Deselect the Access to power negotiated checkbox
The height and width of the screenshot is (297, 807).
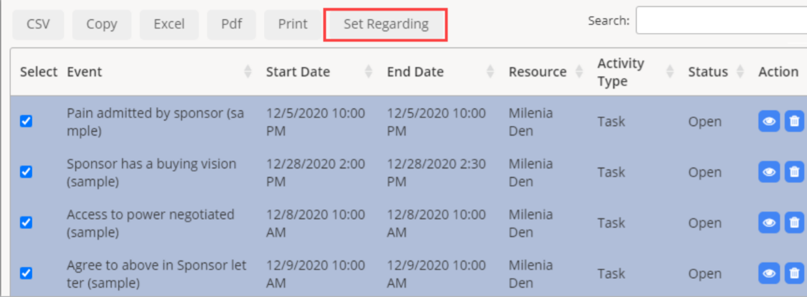(26, 223)
